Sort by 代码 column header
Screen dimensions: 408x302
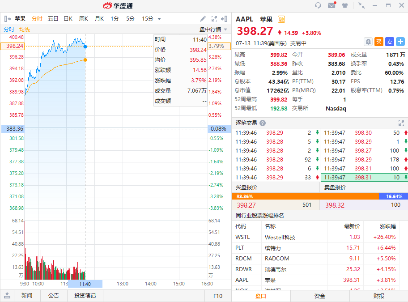[241, 226]
